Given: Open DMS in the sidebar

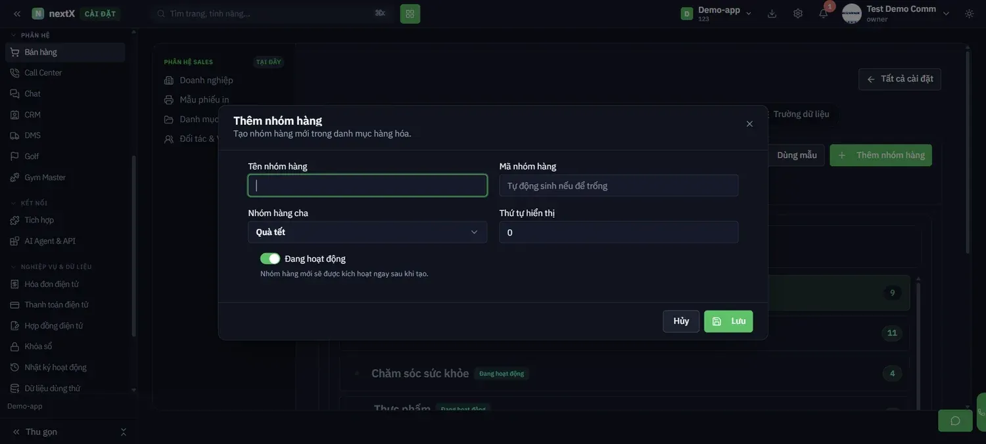Looking at the screenshot, I should pos(65,135).
